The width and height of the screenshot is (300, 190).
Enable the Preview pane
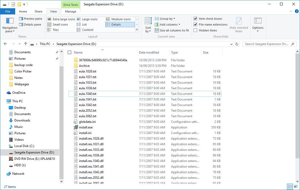pos(30,18)
